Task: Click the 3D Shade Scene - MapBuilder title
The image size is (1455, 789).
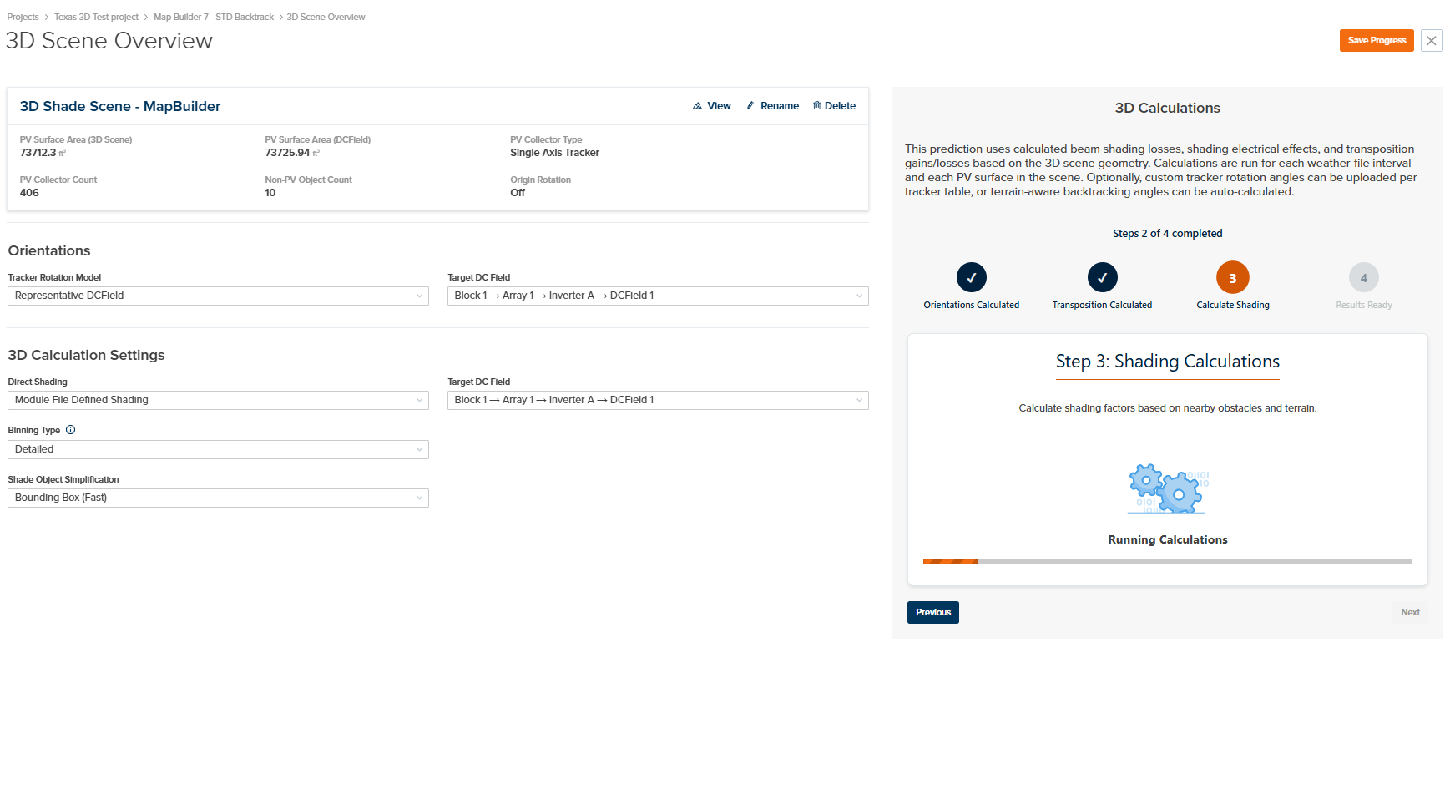Action: 120,106
